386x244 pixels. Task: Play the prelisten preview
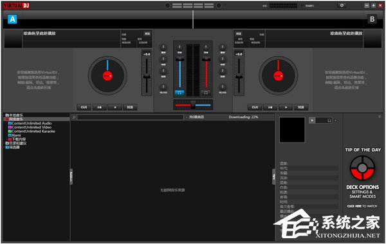(x=312, y=121)
